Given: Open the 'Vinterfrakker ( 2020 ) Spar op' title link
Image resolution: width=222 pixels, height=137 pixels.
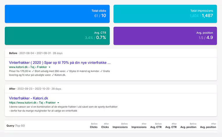Looking at the screenshot, I should tap(60, 62).
